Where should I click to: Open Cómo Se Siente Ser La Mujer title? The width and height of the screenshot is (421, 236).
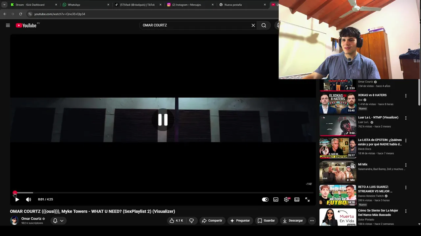pos(378,213)
